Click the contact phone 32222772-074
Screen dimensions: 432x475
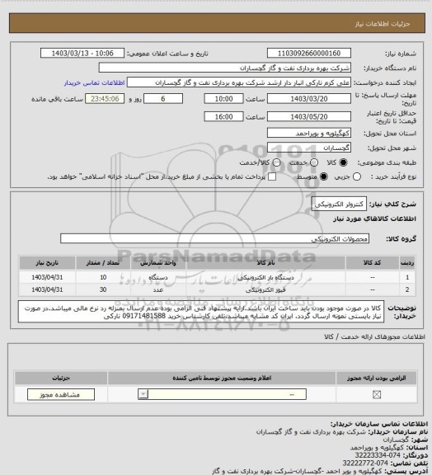365,463
